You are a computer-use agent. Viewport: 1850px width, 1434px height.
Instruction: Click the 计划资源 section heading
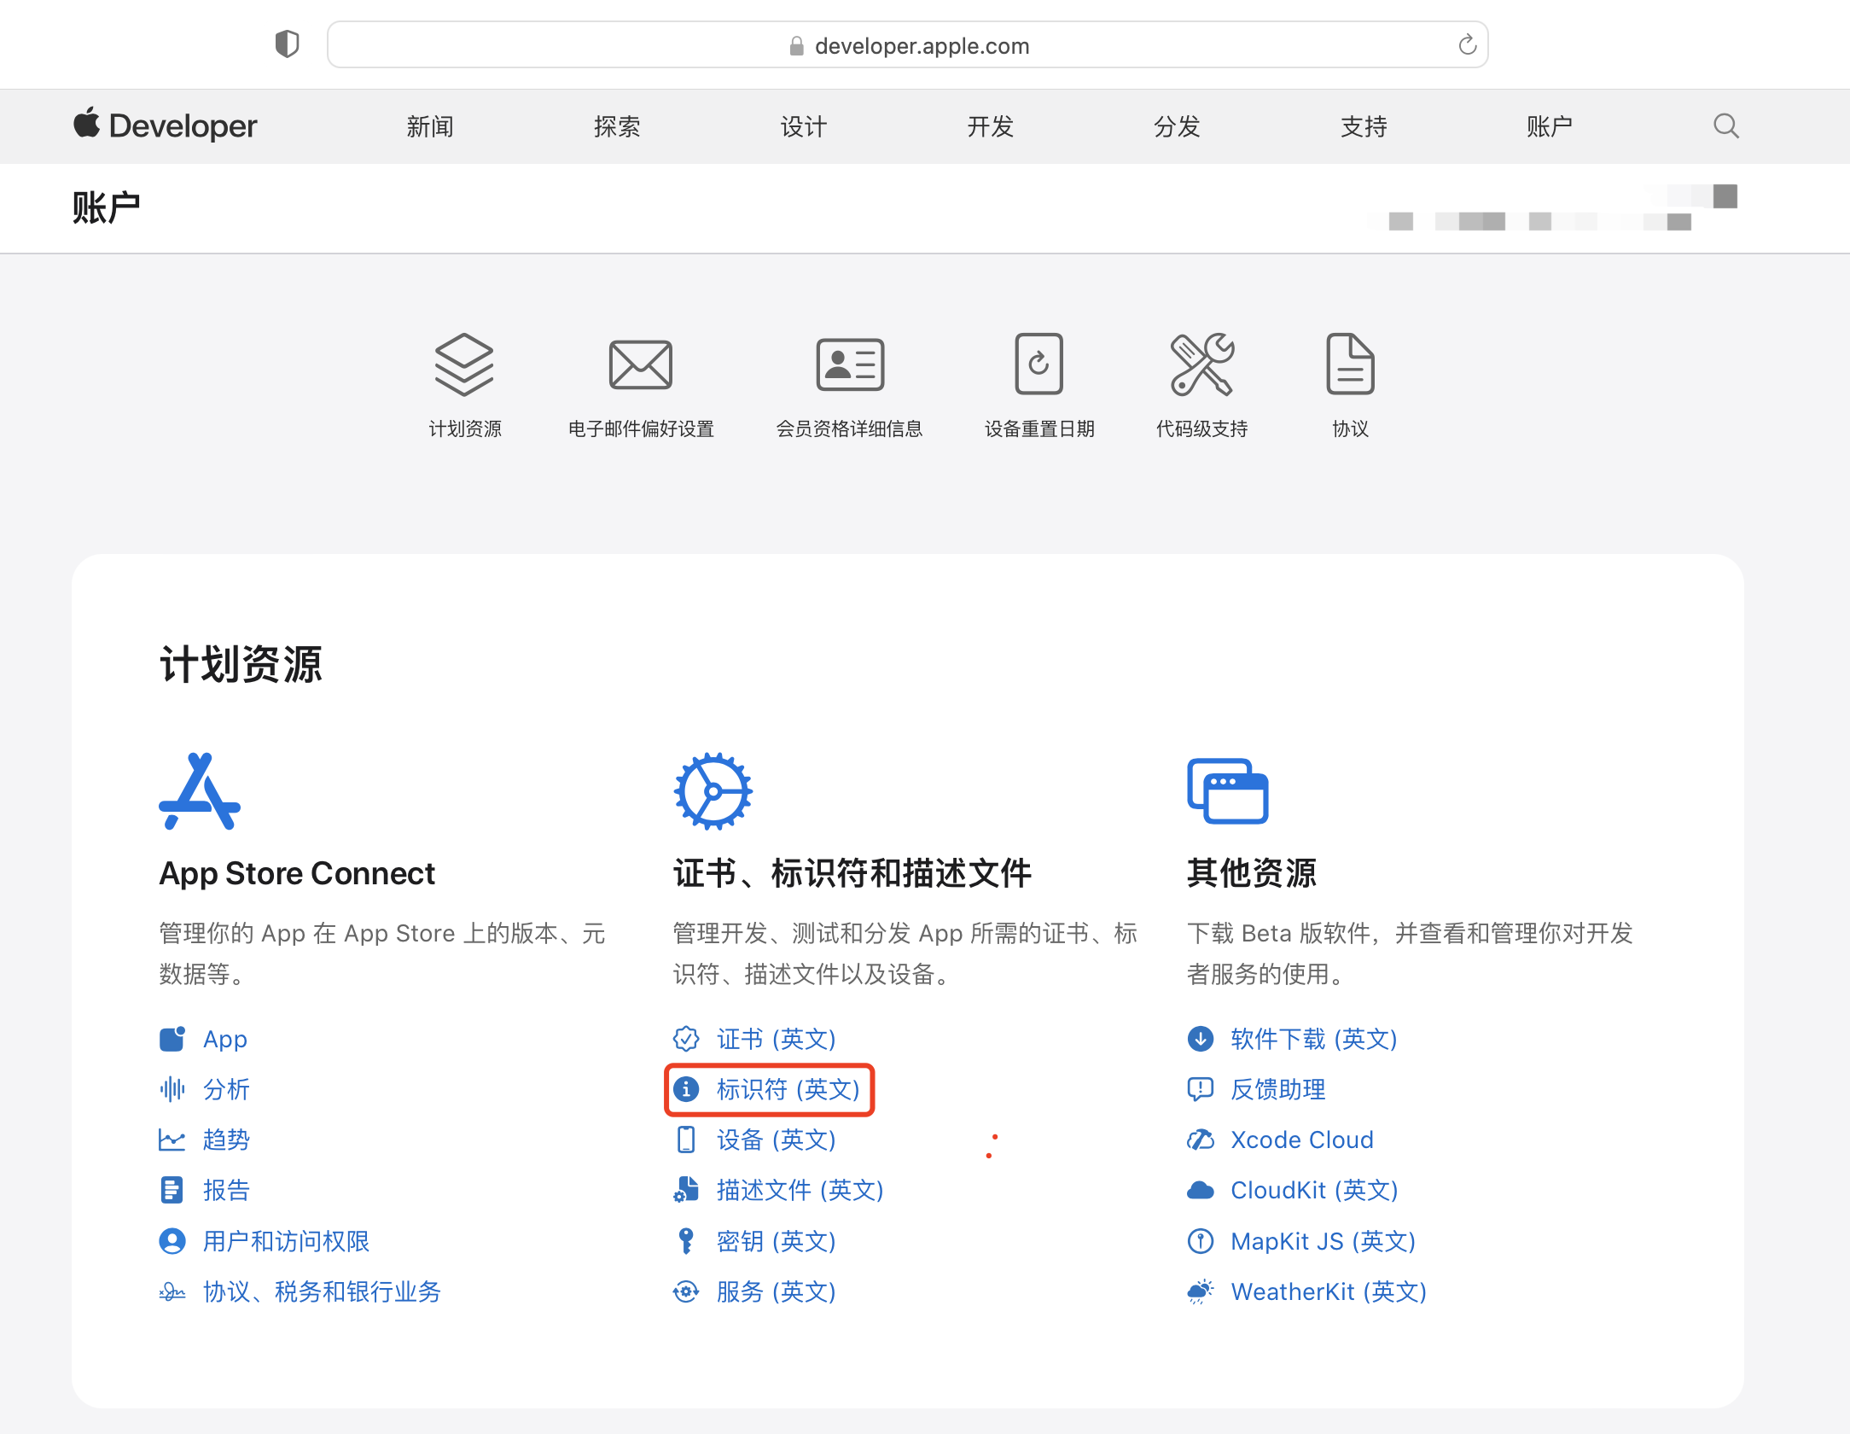[241, 664]
